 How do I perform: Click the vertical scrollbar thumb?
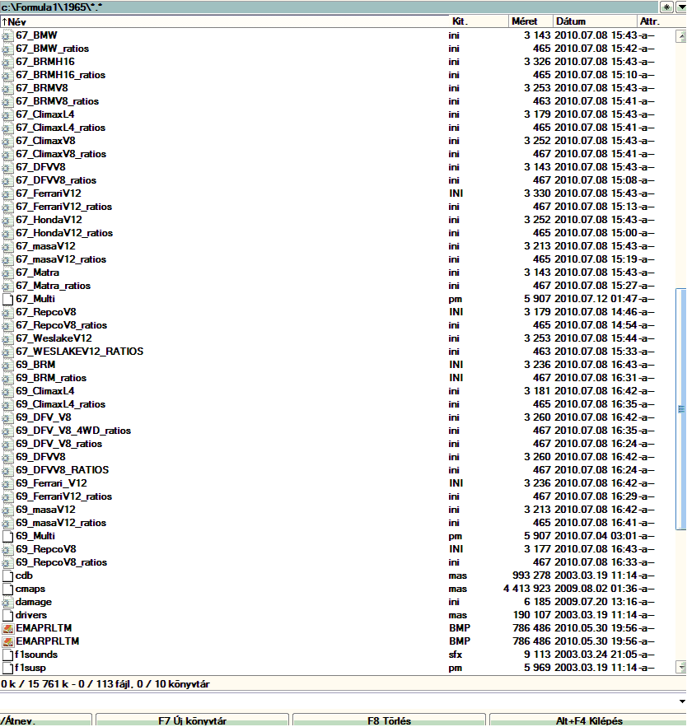[681, 409]
